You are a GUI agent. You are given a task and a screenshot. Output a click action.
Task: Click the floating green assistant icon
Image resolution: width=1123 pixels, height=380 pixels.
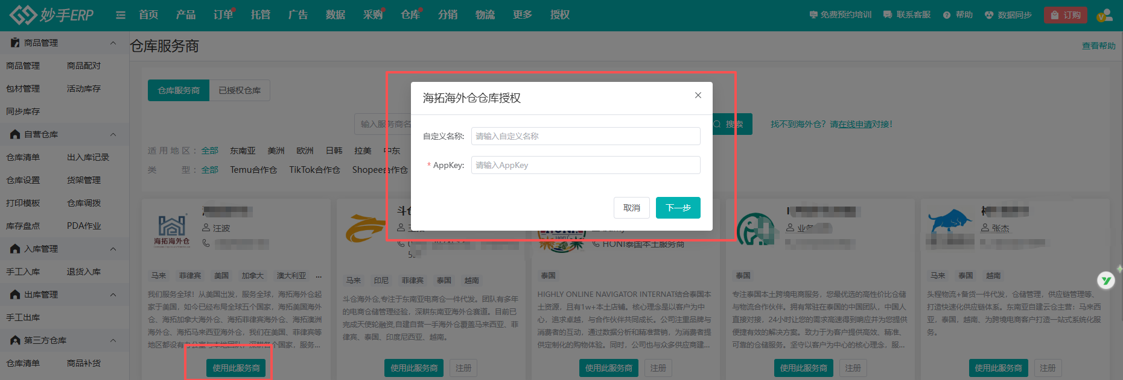click(x=1106, y=280)
